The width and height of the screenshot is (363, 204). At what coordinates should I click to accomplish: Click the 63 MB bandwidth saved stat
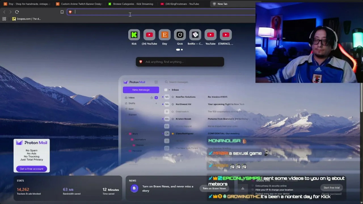tap(71, 191)
